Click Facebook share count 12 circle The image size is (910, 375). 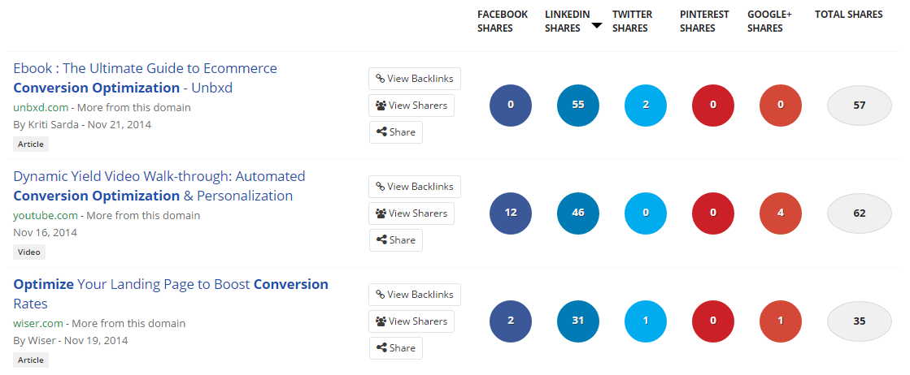coord(511,213)
